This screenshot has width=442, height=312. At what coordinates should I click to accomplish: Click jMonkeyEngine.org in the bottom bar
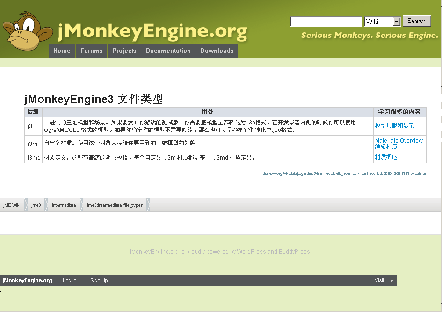click(27, 280)
